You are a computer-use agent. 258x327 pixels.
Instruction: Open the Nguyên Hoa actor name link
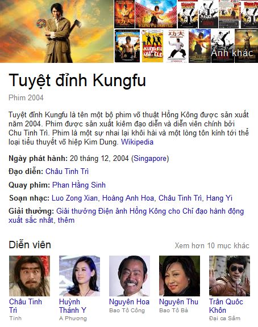point(129,301)
